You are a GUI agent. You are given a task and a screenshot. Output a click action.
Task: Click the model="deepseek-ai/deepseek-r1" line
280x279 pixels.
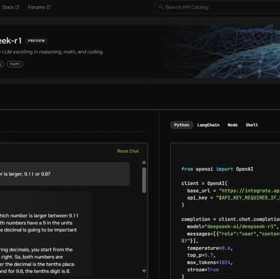pyautogui.click(x=233, y=226)
